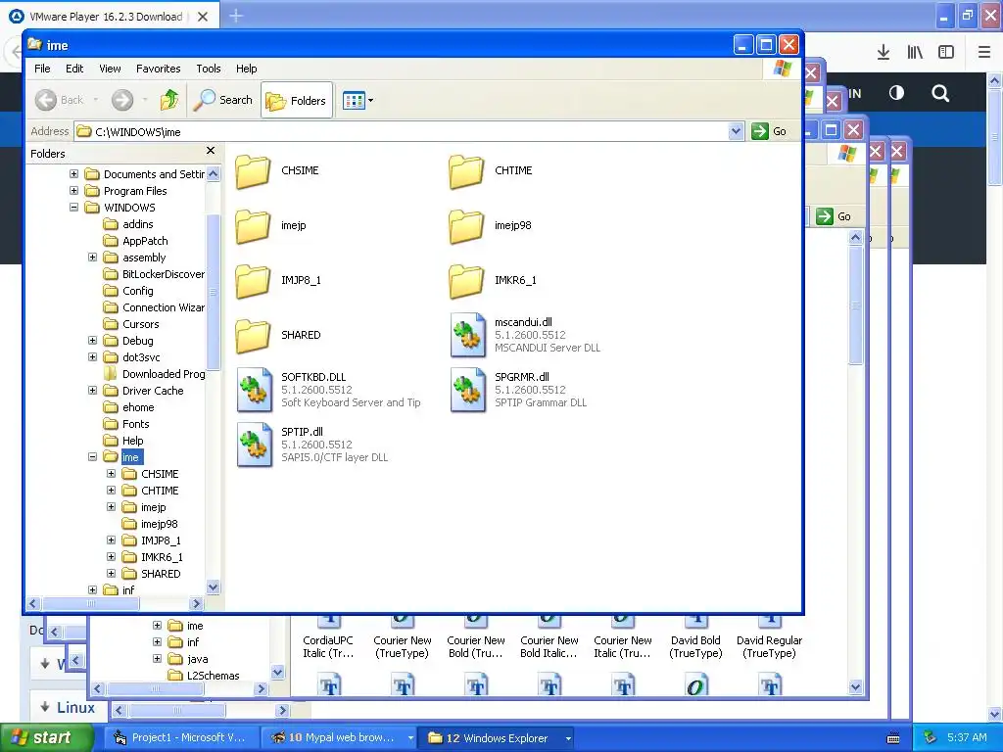The image size is (1003, 752).
Task: Close the Folders pane with X
Action: pyautogui.click(x=211, y=150)
